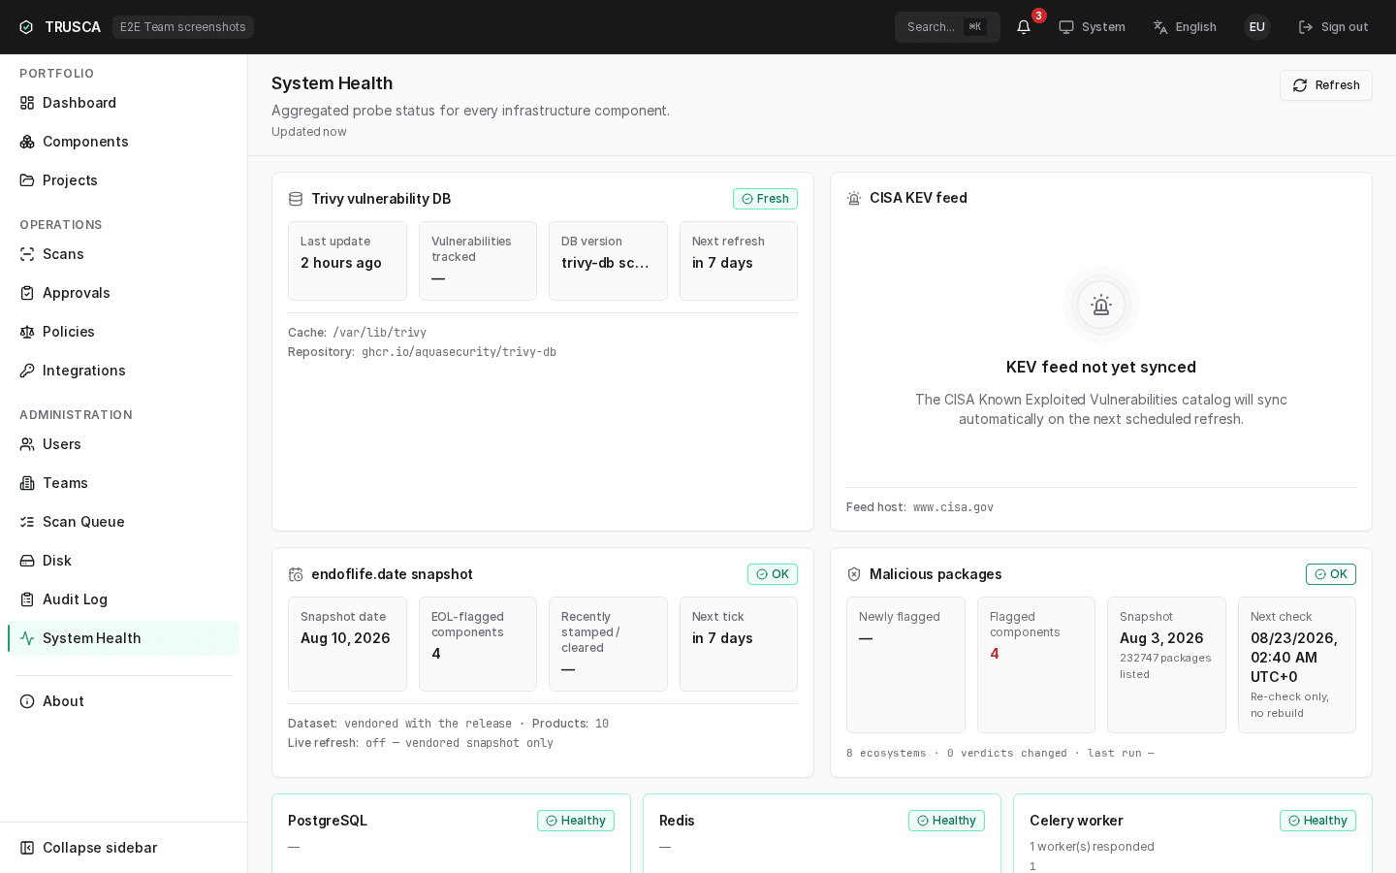Image resolution: width=1396 pixels, height=873 pixels.
Task: Click the Fresh status badge on Trivy card
Action: pos(765,199)
